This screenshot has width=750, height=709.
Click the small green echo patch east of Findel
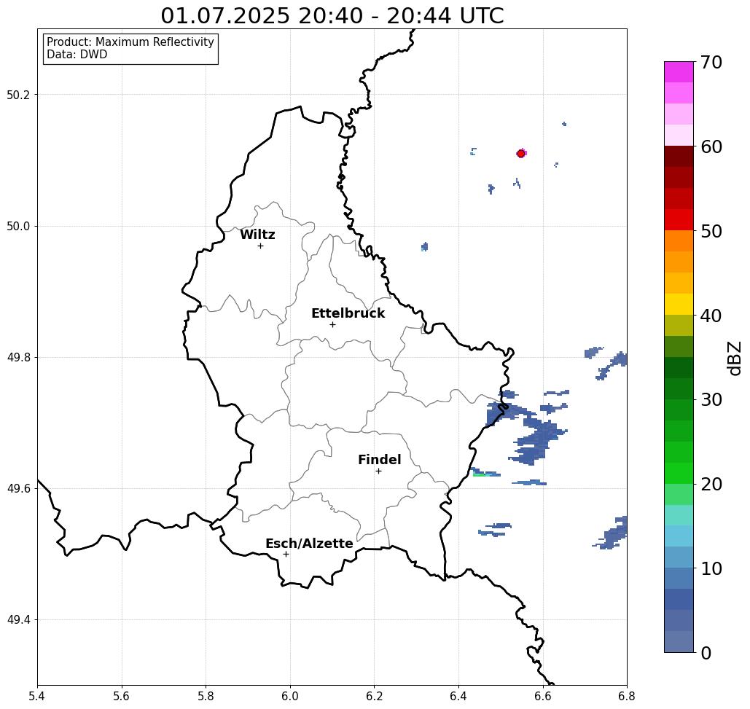(480, 474)
